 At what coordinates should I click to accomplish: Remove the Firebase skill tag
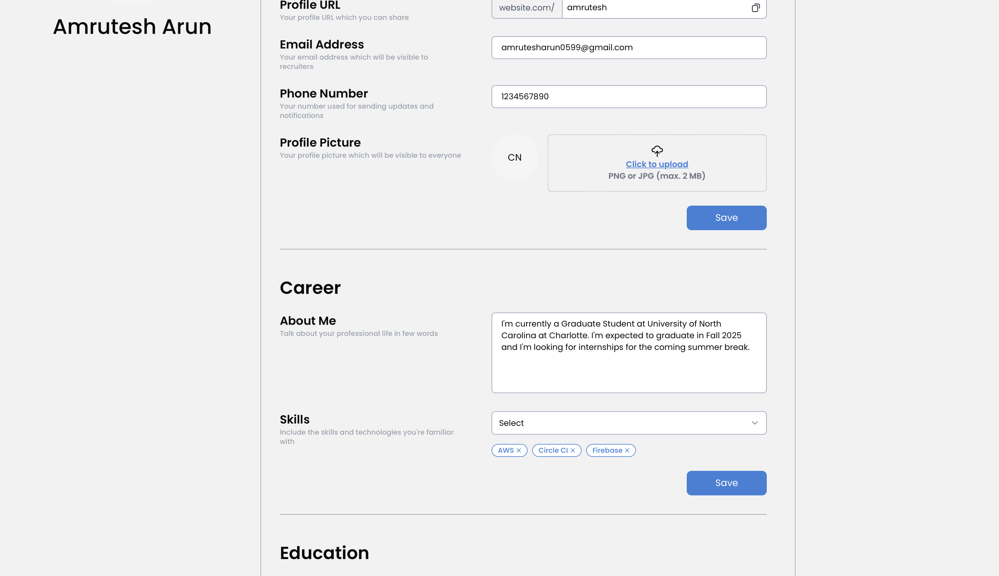627,450
